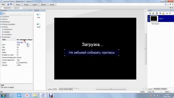Open the Windows Start button

click(3, 96)
